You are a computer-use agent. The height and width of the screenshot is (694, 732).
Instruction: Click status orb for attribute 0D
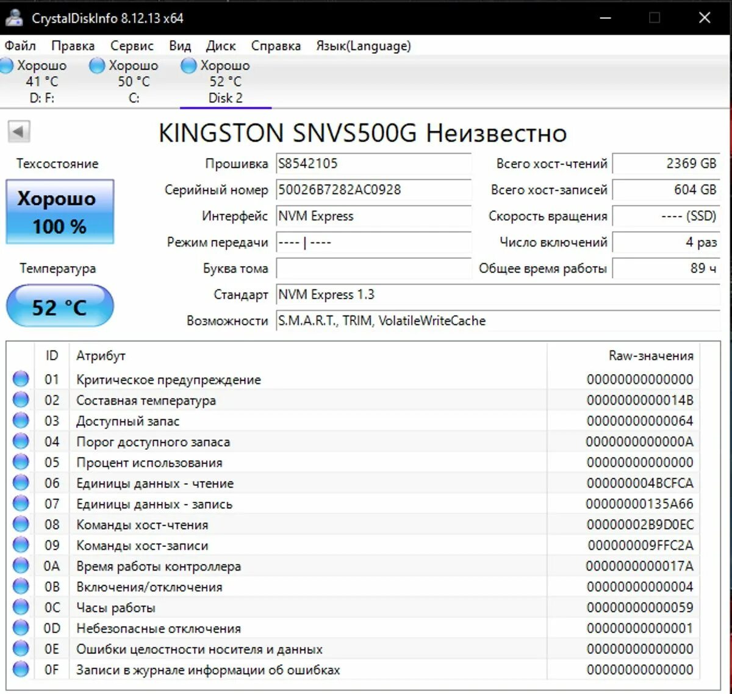click(21, 628)
